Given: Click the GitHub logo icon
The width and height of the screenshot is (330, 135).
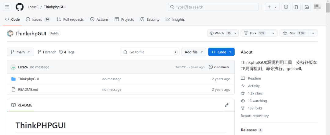Looking at the screenshot, I should coord(20,7).
